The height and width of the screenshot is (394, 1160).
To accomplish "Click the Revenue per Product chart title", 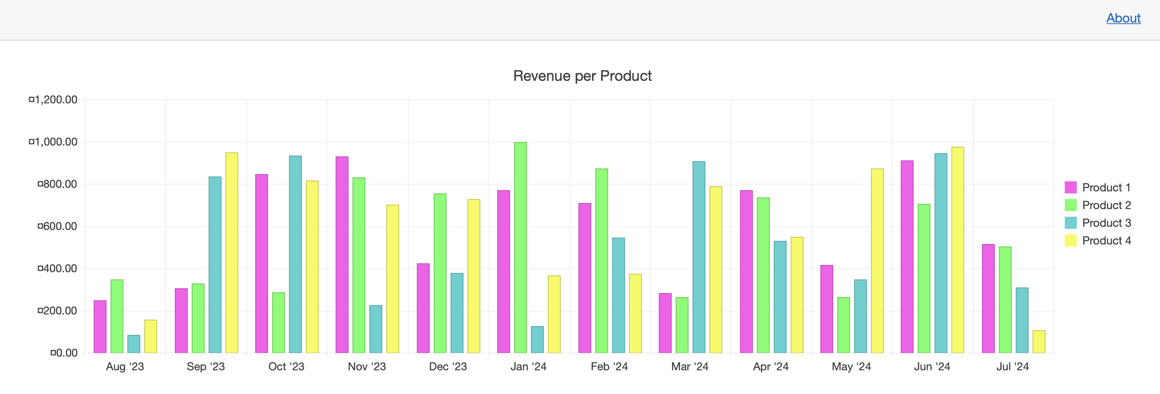I will coord(582,76).
